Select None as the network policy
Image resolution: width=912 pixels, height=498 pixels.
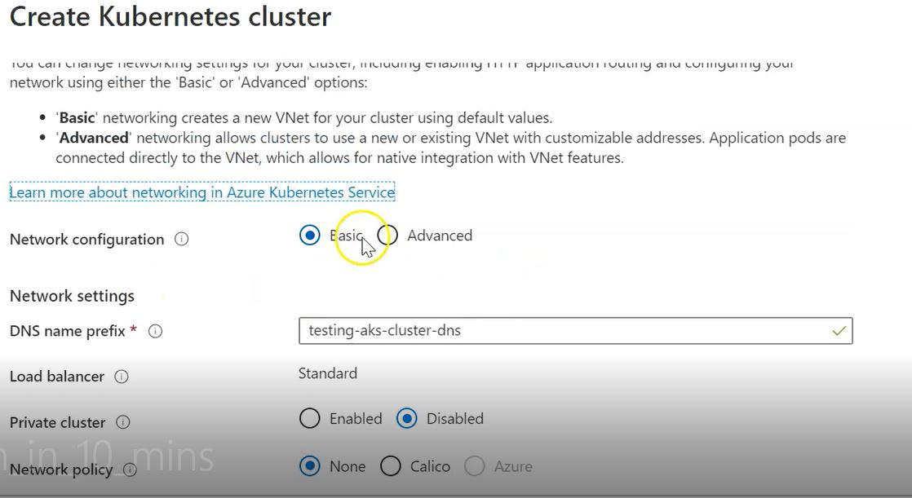click(310, 465)
